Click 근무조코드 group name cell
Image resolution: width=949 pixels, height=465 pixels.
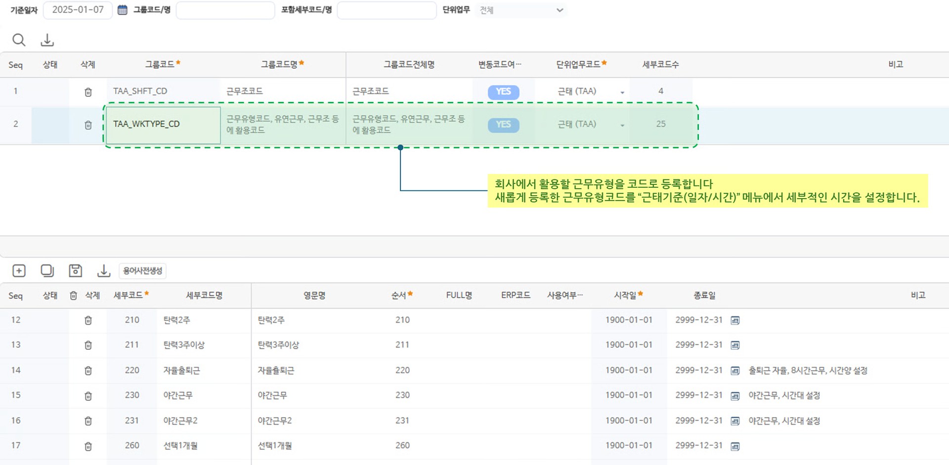(283, 92)
